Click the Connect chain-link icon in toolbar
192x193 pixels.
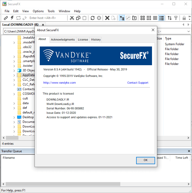pos(6,18)
